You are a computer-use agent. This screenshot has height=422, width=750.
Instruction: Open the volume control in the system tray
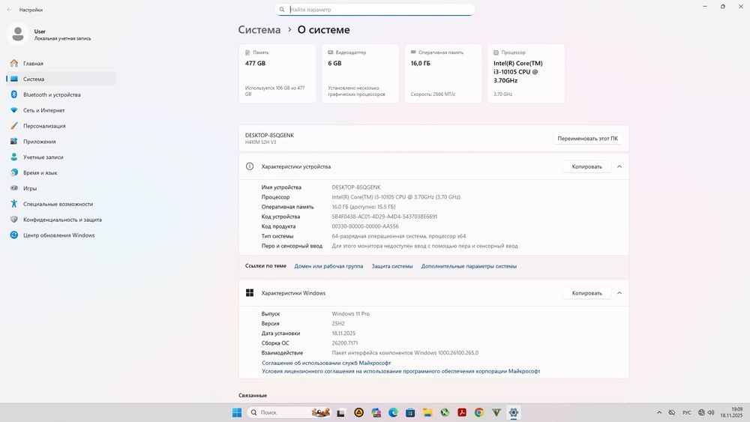[711, 412]
